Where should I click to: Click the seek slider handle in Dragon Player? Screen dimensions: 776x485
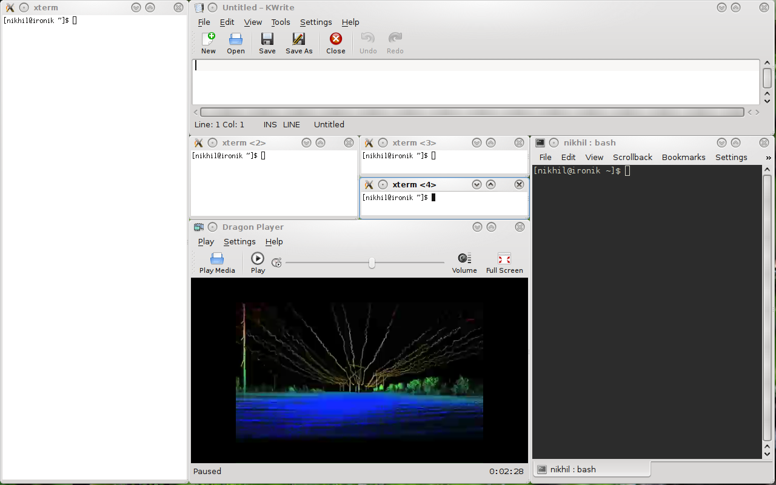[372, 263]
